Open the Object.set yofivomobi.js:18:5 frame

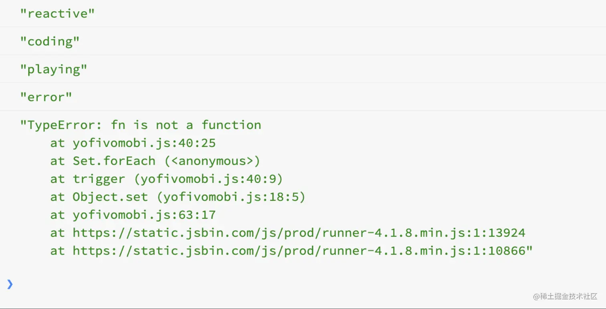[189, 197]
